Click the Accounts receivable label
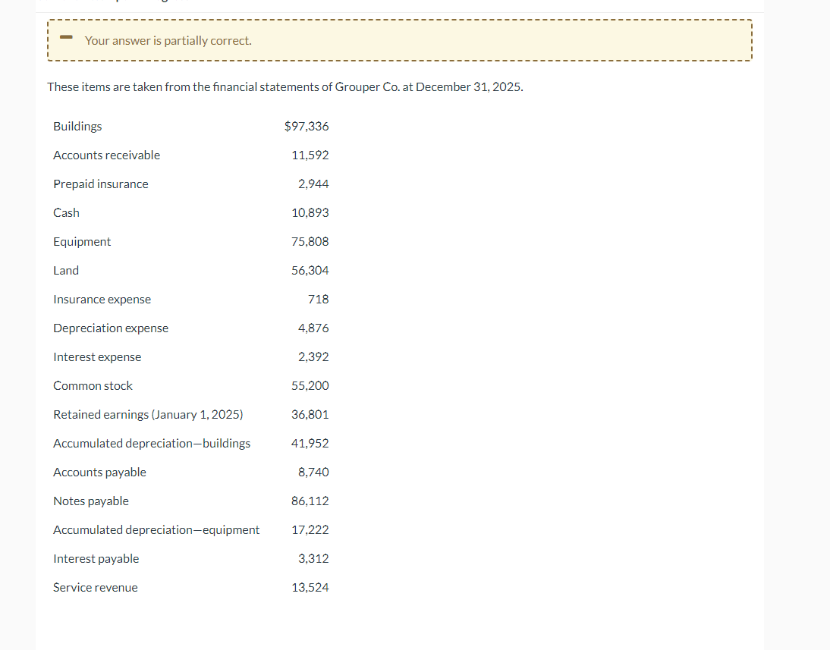Screen dimensions: 830x650 (106, 155)
